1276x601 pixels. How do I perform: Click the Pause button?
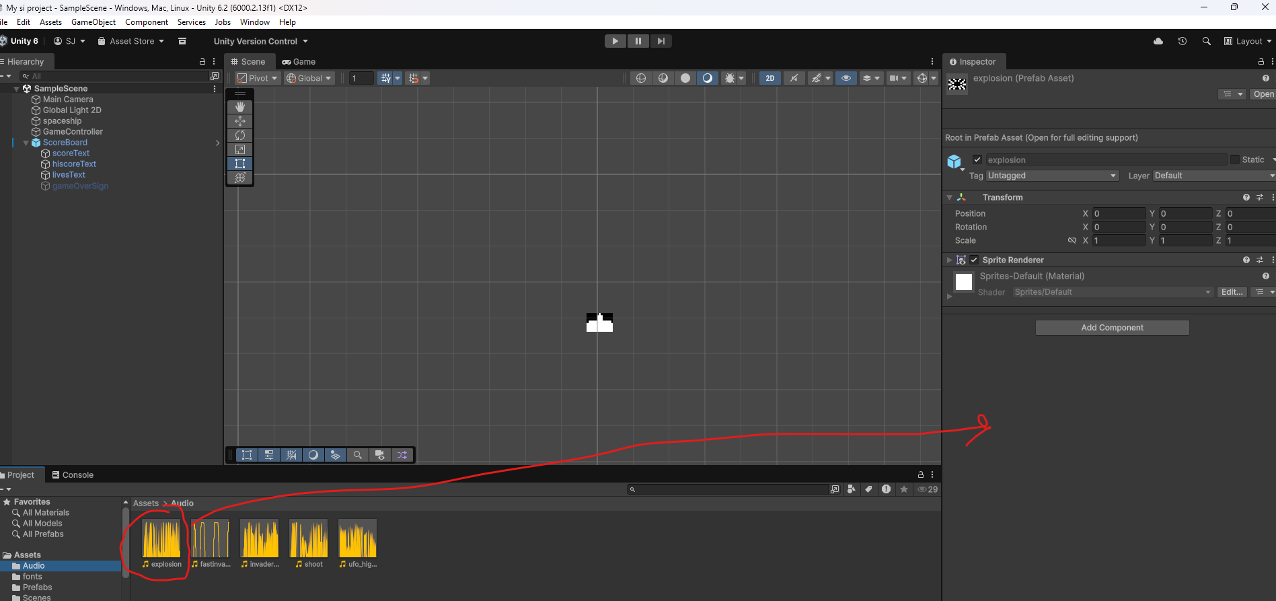pos(638,41)
